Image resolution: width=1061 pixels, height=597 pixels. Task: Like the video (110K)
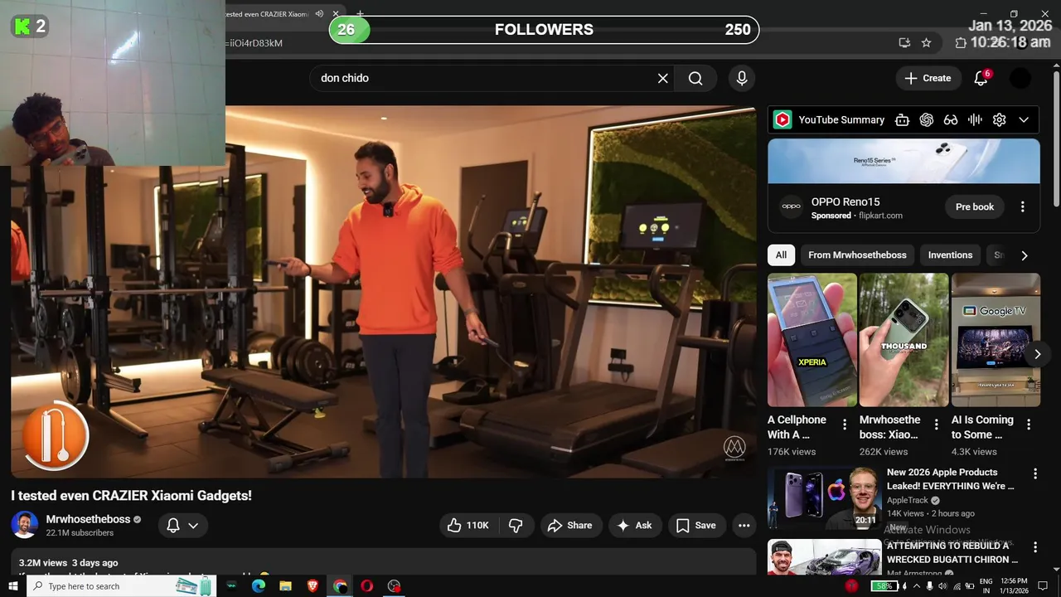(x=468, y=525)
